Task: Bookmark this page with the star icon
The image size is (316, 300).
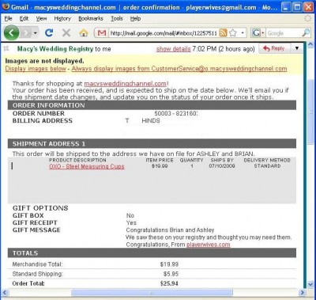Action: (x=233, y=33)
